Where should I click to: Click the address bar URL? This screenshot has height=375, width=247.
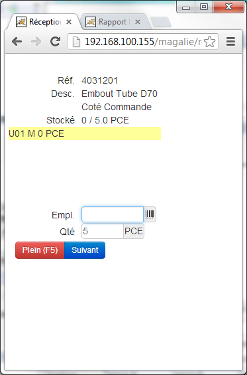[x=143, y=42]
